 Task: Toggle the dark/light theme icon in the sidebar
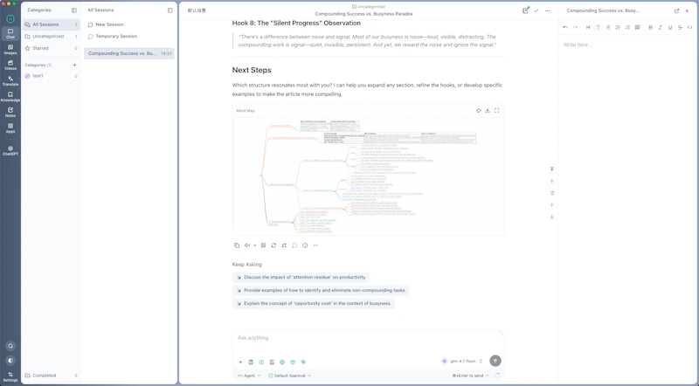[x=10, y=360]
